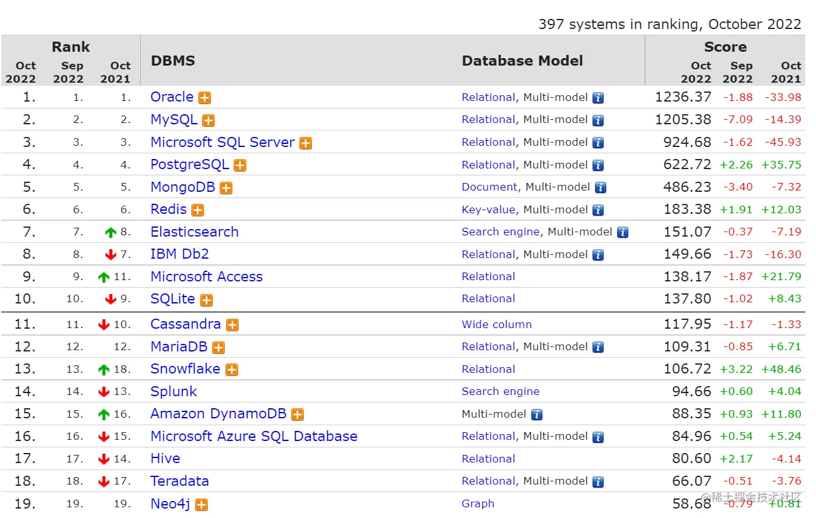Screen dimensions: 816x518
Task: Open the IBM Db2 link
Action: point(179,254)
